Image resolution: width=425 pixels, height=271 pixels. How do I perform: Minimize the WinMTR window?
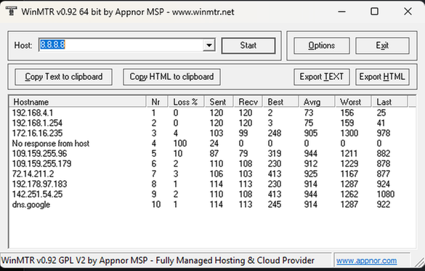[x=341, y=12]
